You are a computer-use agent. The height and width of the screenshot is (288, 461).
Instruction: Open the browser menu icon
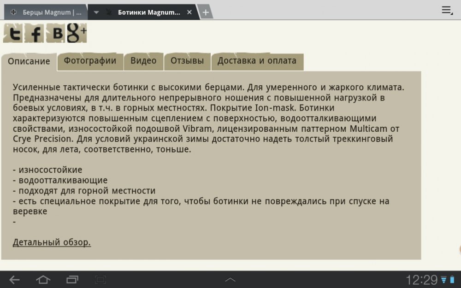click(447, 11)
